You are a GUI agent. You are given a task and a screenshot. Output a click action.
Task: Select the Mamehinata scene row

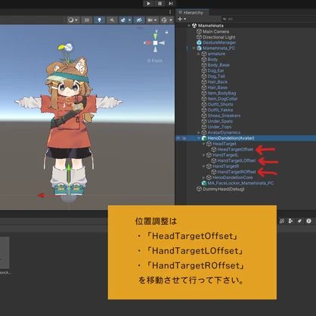point(210,26)
